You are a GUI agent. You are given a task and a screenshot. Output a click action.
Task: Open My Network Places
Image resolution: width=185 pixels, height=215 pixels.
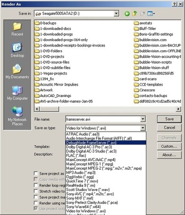(17, 116)
